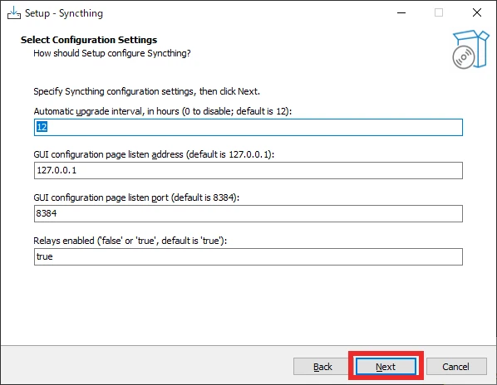Cancel the Syncthing installation

click(x=455, y=367)
